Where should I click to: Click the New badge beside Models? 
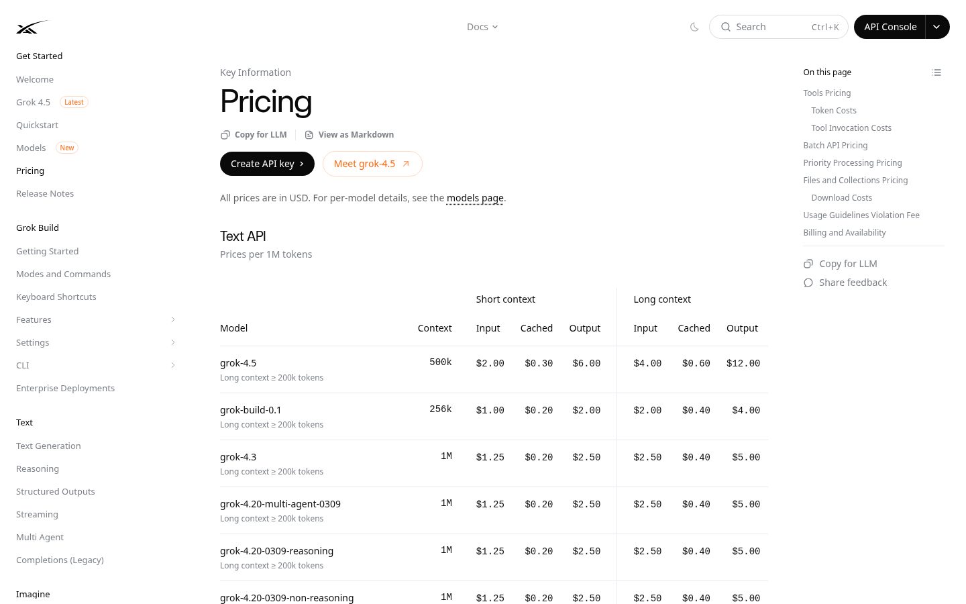tap(67, 148)
